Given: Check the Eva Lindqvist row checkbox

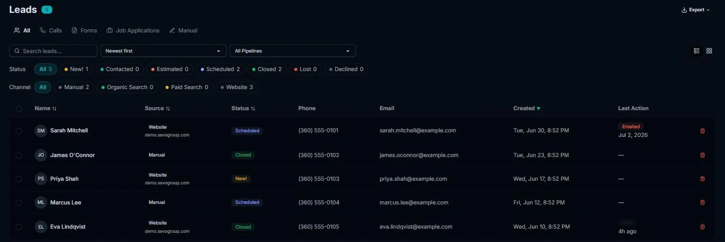Looking at the screenshot, I should (x=19, y=227).
